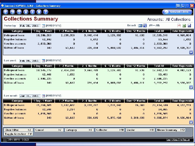Select Negative balances in Last week table
Image resolution: width=195 pixels, height=146 pixels.
[x=15, y=75]
